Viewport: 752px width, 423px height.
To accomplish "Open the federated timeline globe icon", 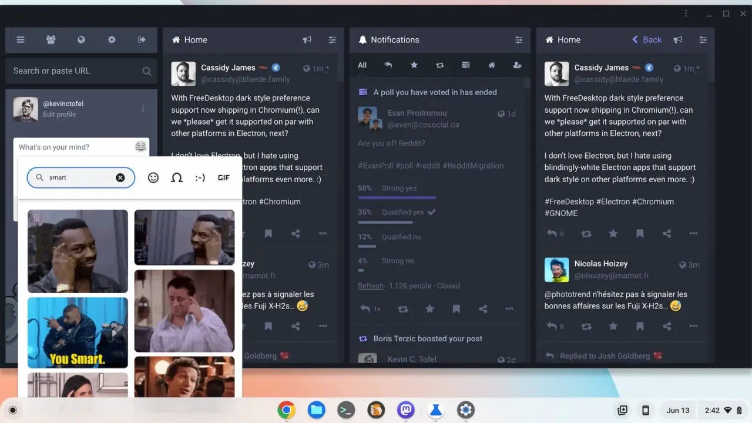I will tap(82, 40).
